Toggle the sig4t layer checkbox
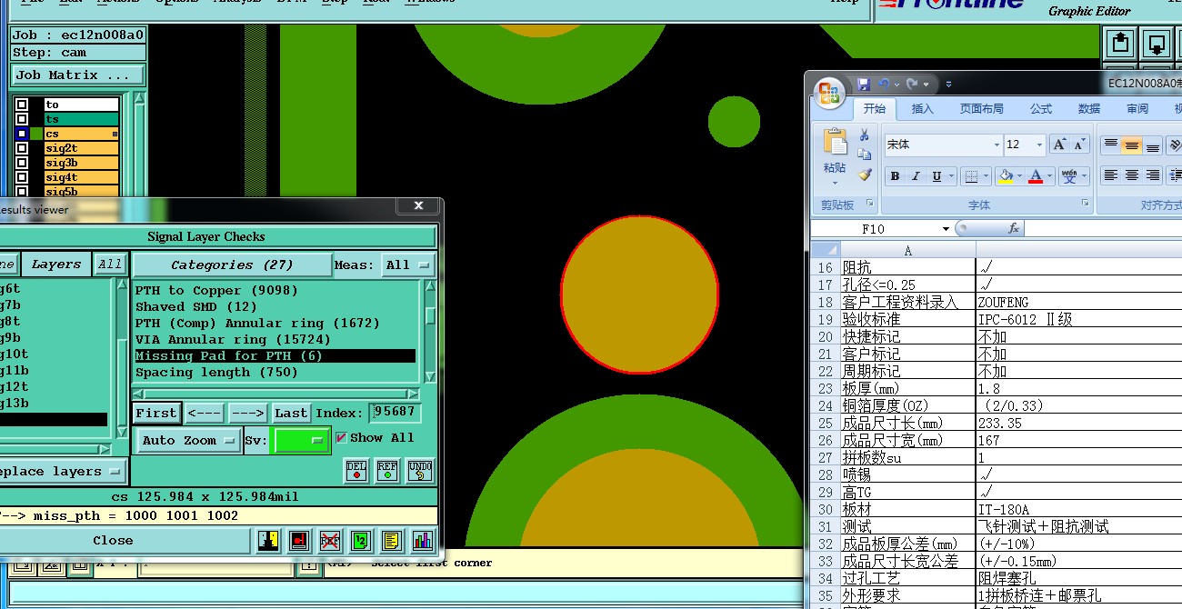Viewport: 1182px width, 609px height. [x=22, y=177]
